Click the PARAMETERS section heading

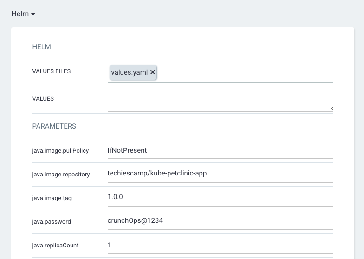[x=54, y=126]
